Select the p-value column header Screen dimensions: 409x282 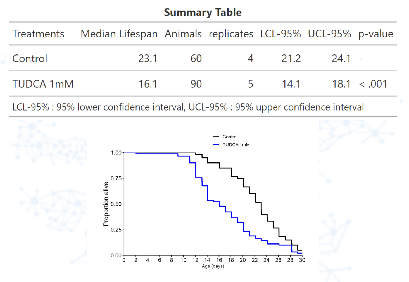(375, 34)
